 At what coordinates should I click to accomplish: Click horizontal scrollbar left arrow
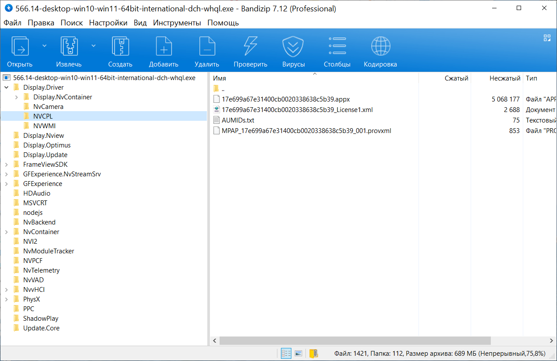click(214, 340)
